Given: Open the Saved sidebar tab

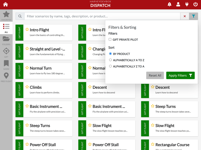Looking at the screenshot, I should 6,65.
